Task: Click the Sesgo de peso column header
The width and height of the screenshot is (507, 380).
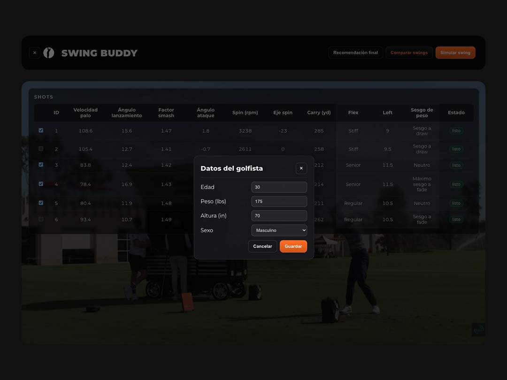Action: [x=422, y=113]
